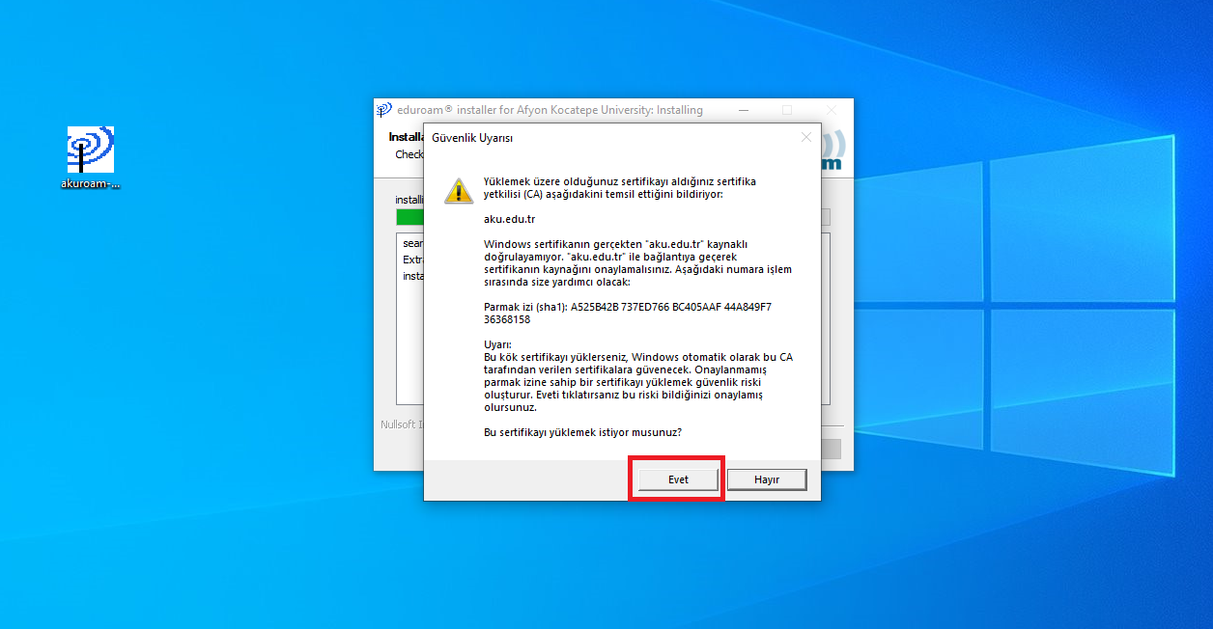Click the Güvenlik Uyarısı dialog title

pos(471,138)
